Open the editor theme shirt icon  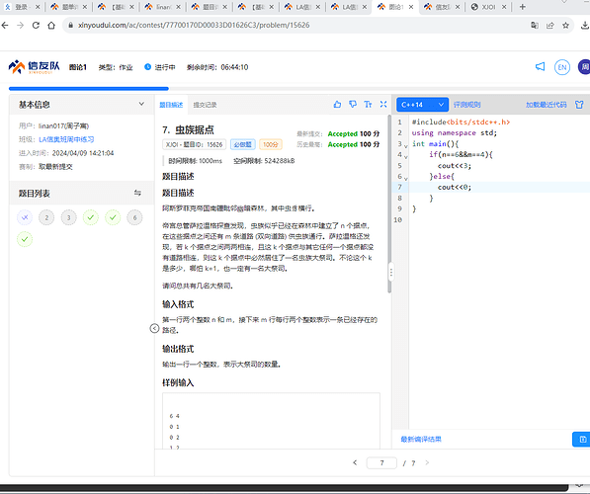point(579,105)
